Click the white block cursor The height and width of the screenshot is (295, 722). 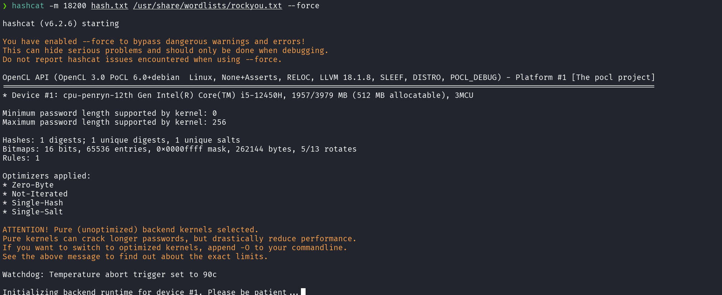tap(303, 292)
